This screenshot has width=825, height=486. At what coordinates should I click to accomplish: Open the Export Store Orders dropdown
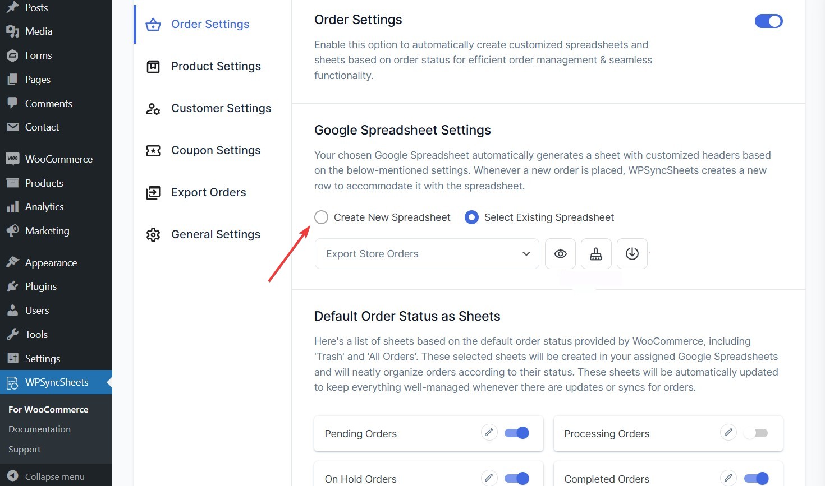tap(427, 254)
